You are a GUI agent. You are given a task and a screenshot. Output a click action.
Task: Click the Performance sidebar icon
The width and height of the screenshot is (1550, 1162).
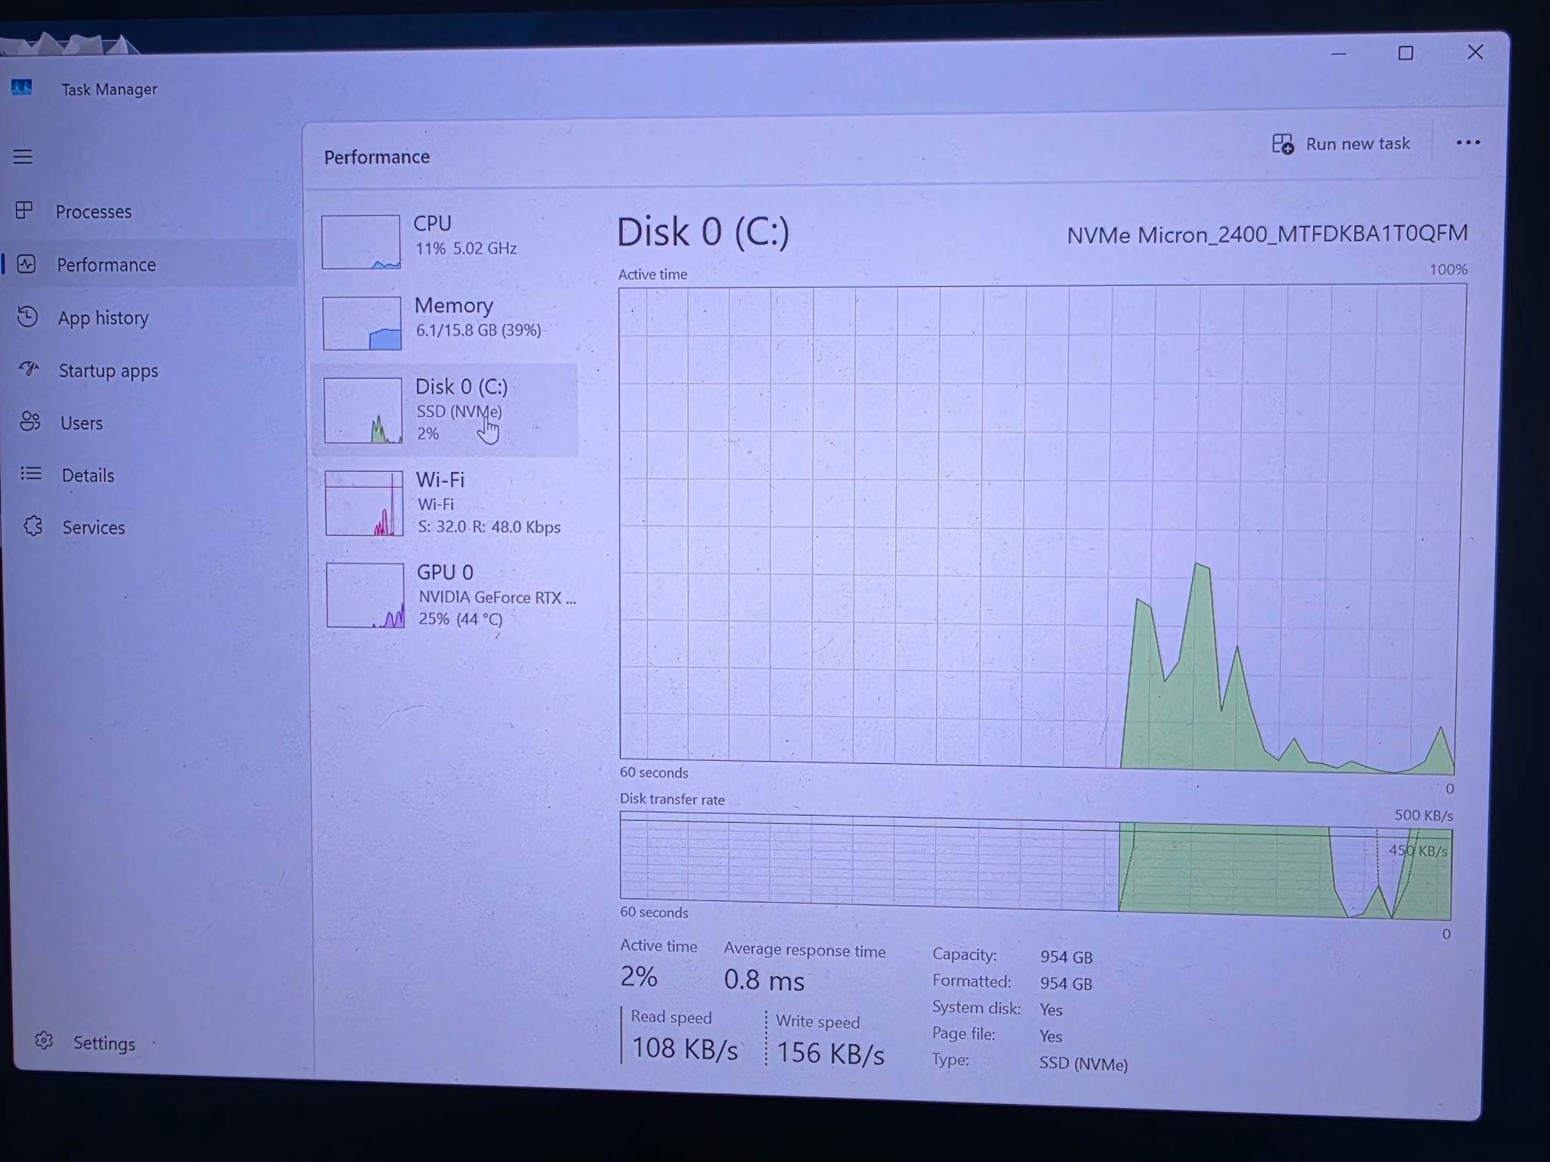26,264
